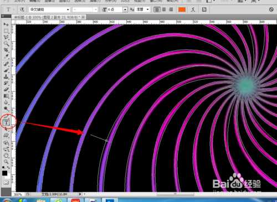The width and height of the screenshot is (277, 202).
Task: Click the font size field
Action: pyautogui.click(x=115, y=9)
